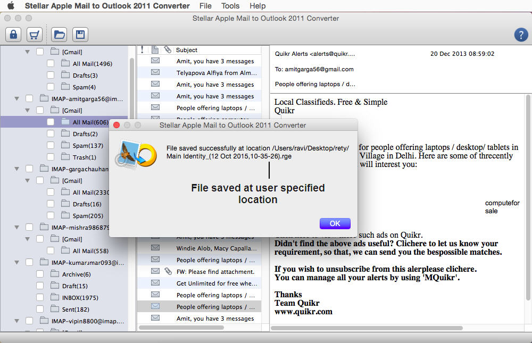Screen dimensions: 532x343
Task: Tick the All Mail(606) checkbox
Action: pyautogui.click(x=51, y=122)
